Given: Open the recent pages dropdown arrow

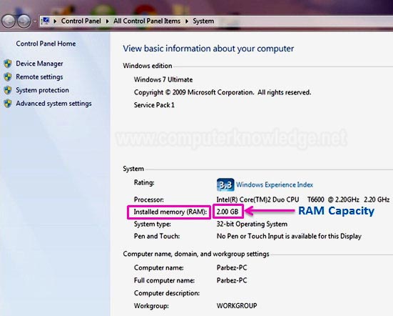Looking at the screenshot, I should point(35,21).
